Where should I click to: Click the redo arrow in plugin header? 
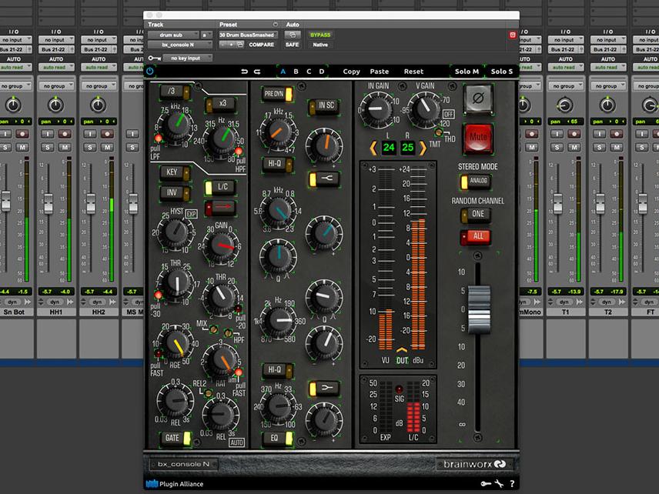(x=256, y=71)
